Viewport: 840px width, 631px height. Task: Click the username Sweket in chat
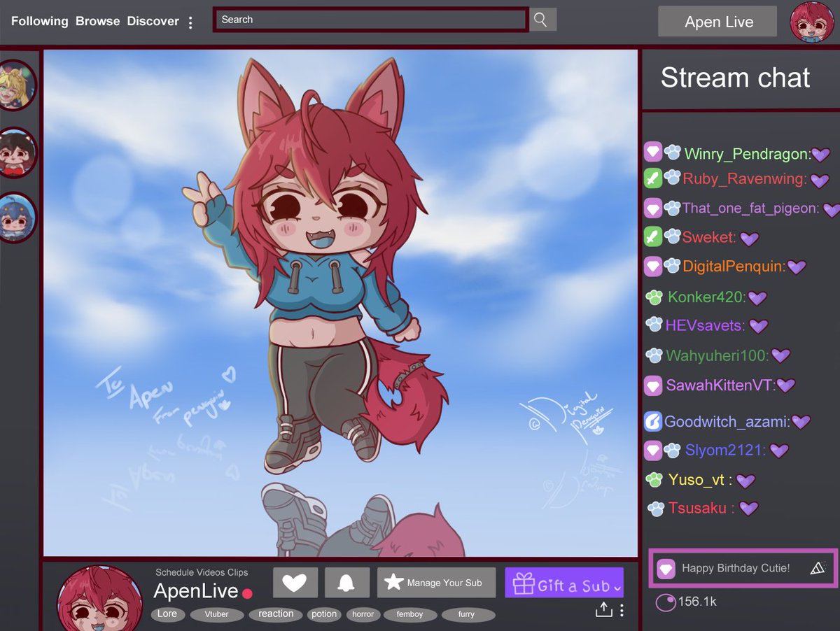[708, 237]
